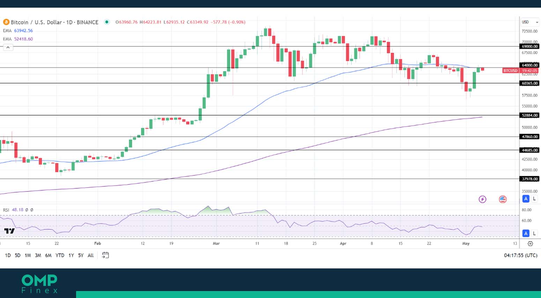This screenshot has height=298, width=541.
Task: Select the All time range
Action: pos(91,255)
